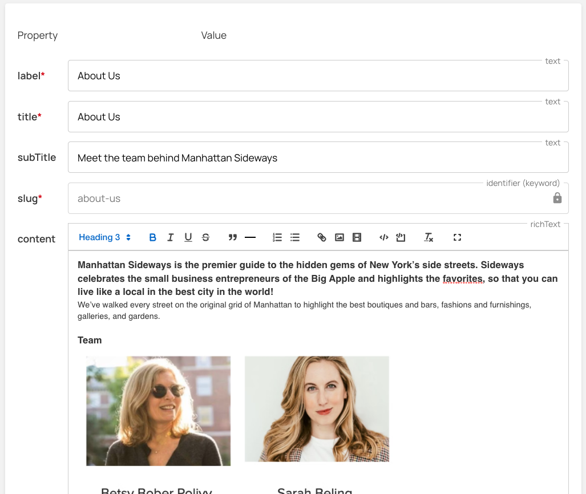Toggle strikethrough text style
This screenshot has height=494, width=586.
(205, 238)
